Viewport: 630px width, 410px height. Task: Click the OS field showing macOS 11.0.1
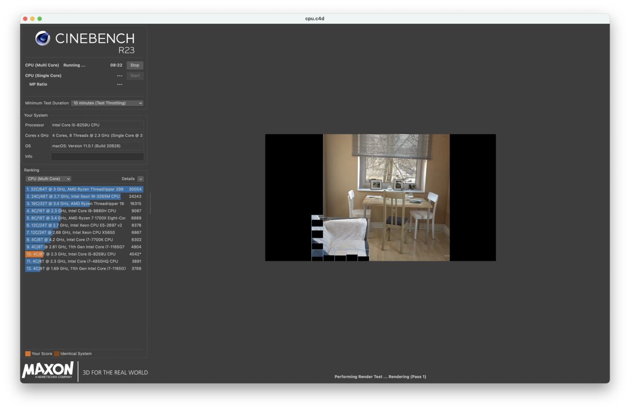[97, 146]
